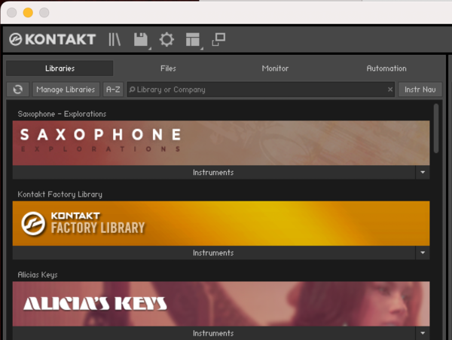Select the Alicia's Keys banner
The image size is (452, 340).
click(221, 304)
